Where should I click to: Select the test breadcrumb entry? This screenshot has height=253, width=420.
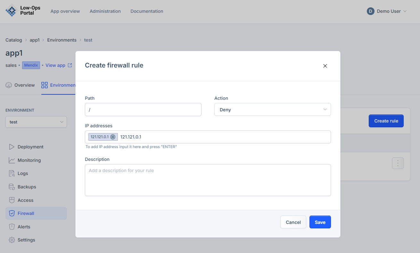coord(88,40)
